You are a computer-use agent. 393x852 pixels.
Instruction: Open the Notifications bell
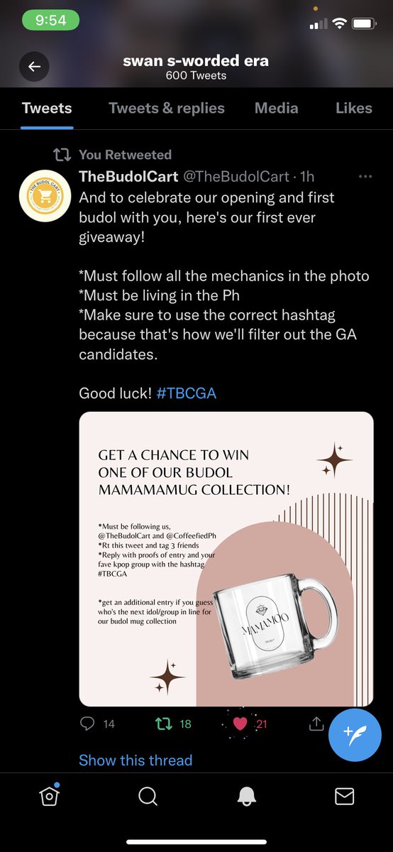coord(245,797)
